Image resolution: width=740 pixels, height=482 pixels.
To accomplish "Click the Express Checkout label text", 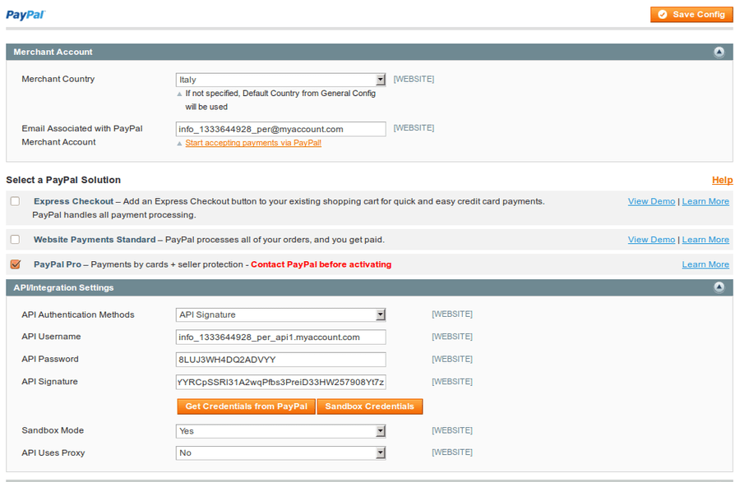I will click(x=74, y=201).
